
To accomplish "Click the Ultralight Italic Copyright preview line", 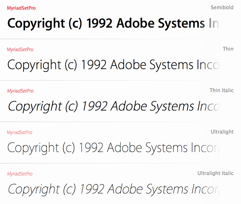I will point(114,190).
